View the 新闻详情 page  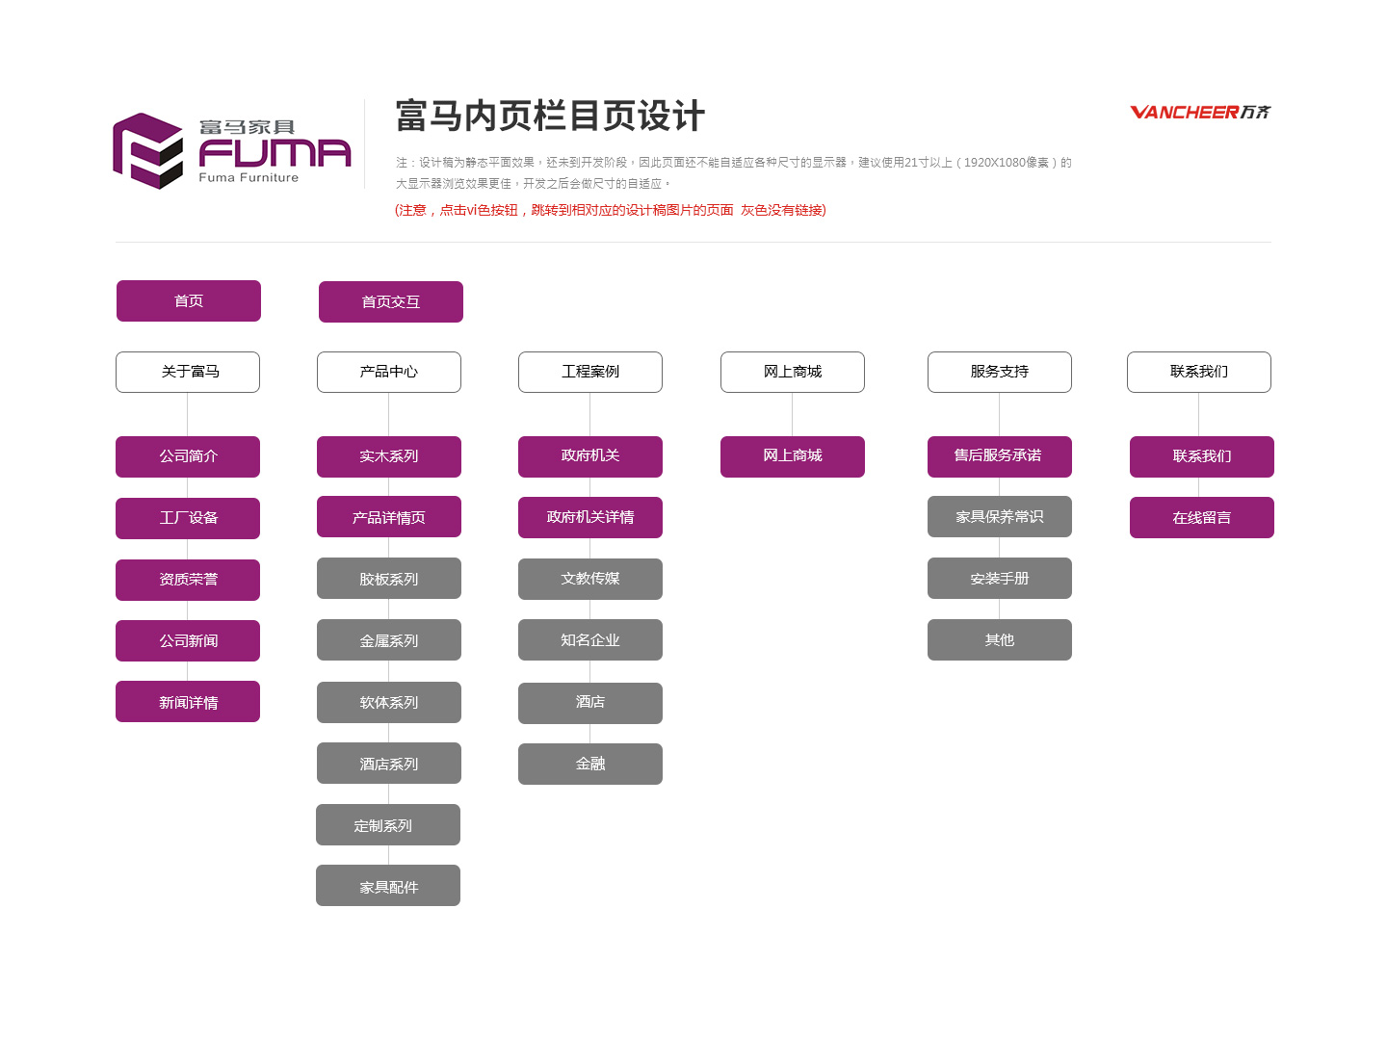click(188, 702)
